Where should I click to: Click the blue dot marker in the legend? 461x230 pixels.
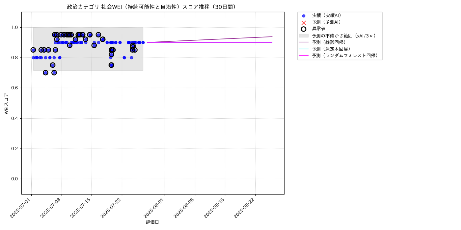pyautogui.click(x=304, y=16)
